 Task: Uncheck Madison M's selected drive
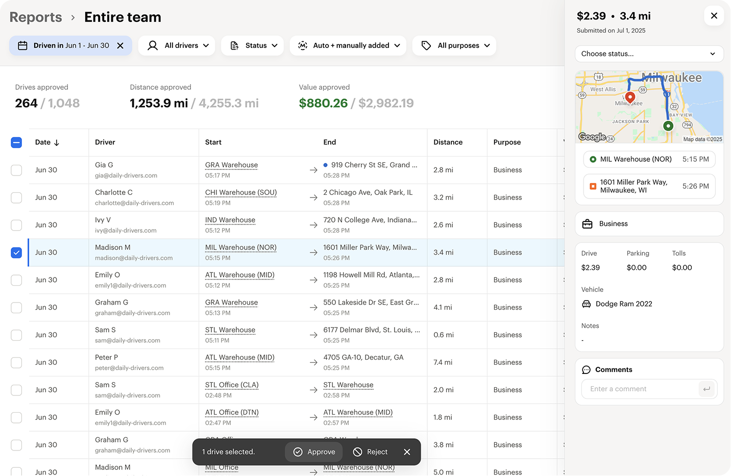click(x=16, y=253)
